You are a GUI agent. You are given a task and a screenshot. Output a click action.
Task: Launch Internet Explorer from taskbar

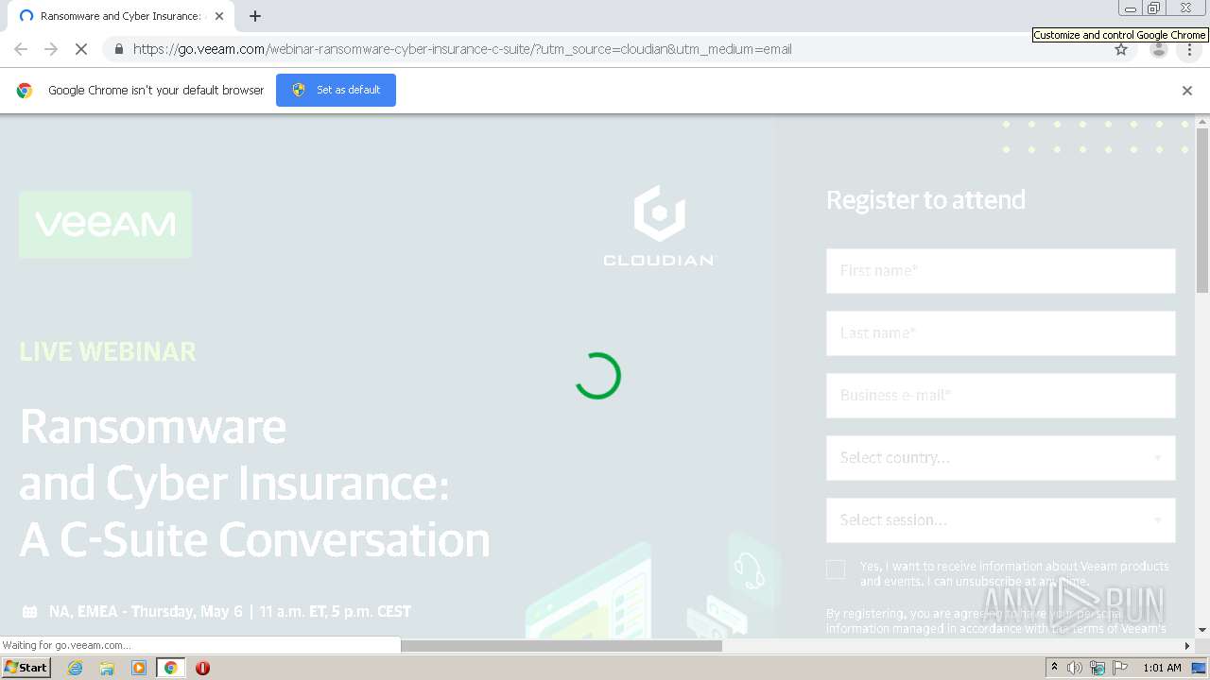pyautogui.click(x=76, y=668)
